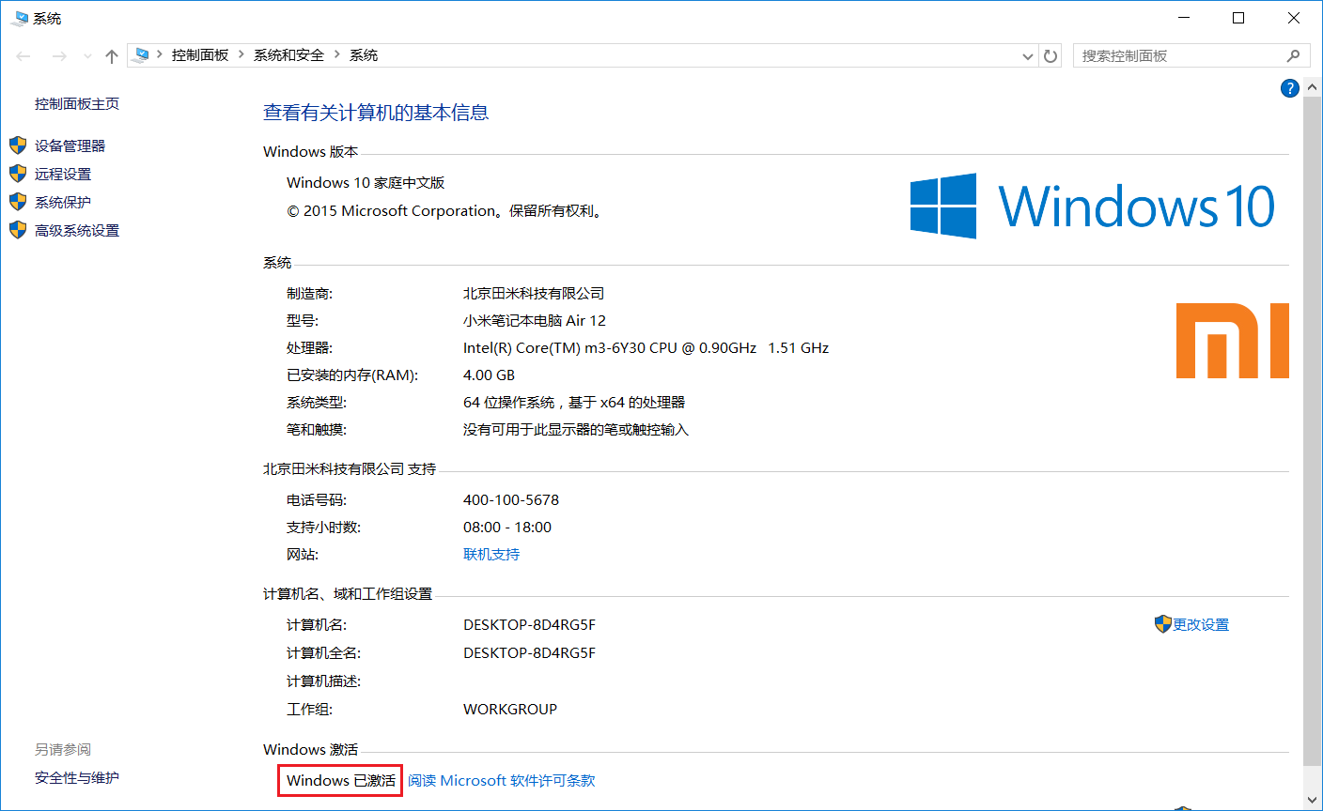The width and height of the screenshot is (1323, 811).
Task: Select 系统和安全 breadcrumb item
Action: click(288, 55)
